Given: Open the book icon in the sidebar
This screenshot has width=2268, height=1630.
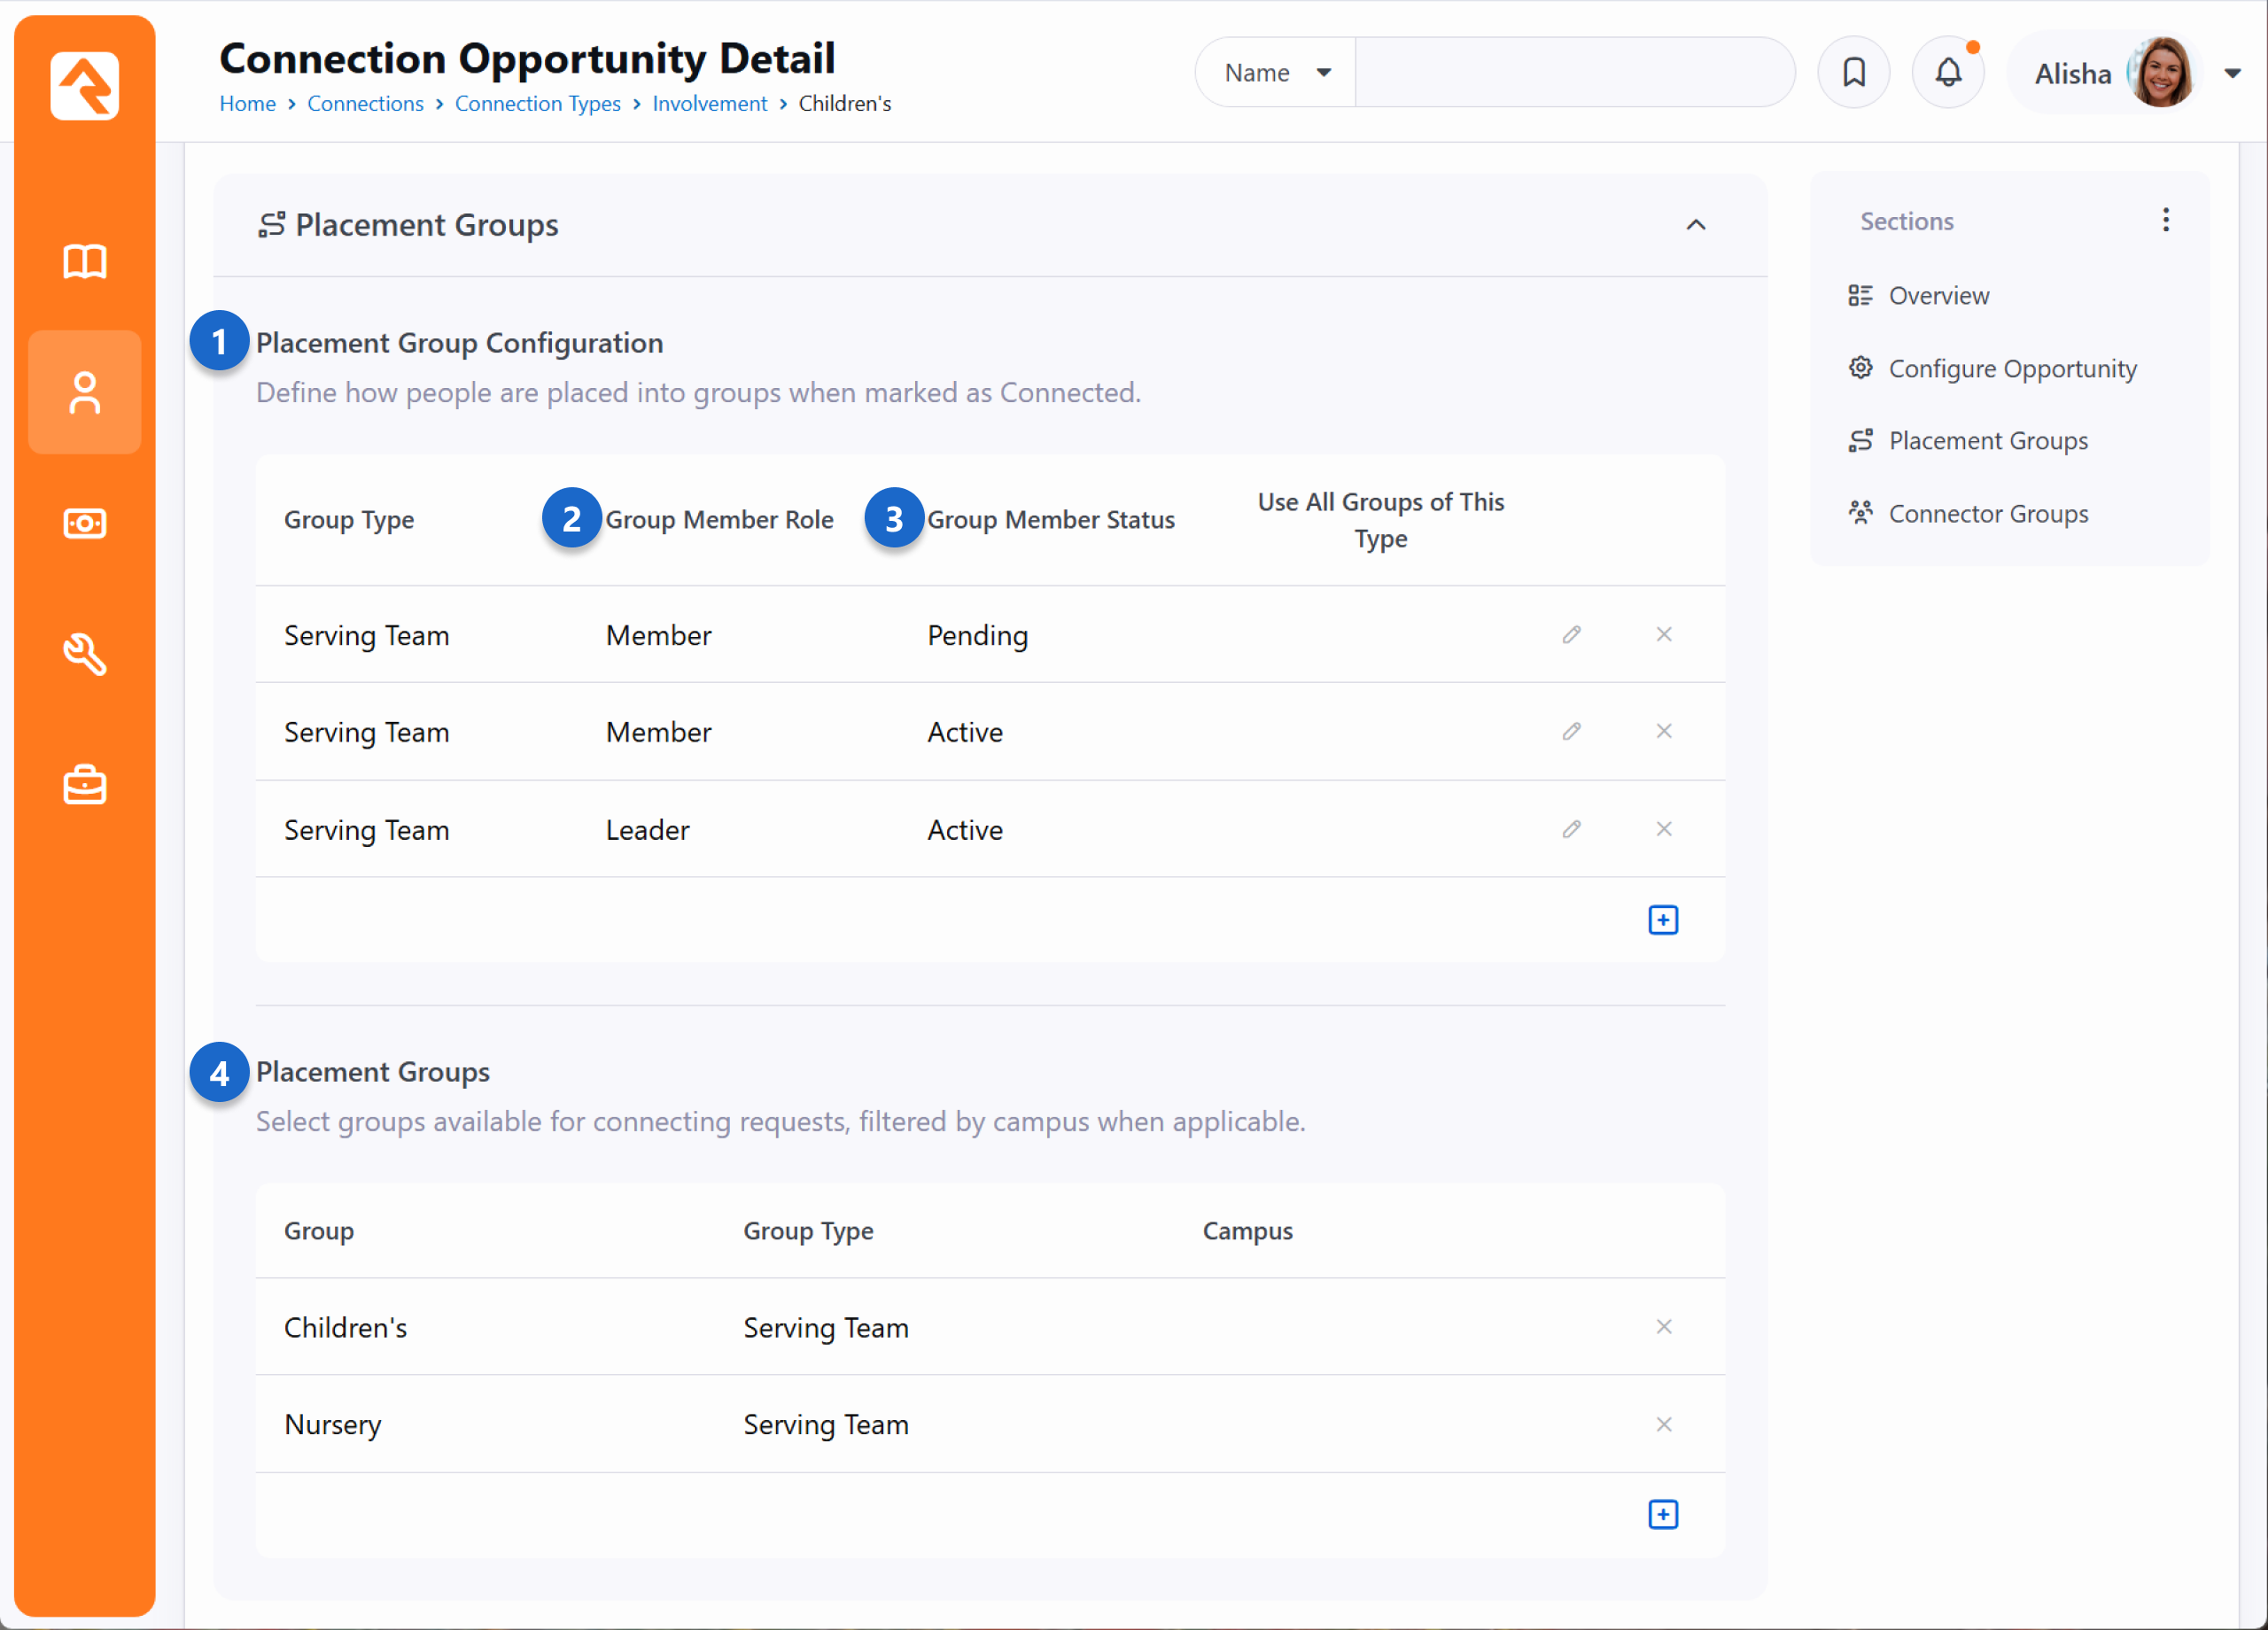Looking at the screenshot, I should [x=84, y=262].
